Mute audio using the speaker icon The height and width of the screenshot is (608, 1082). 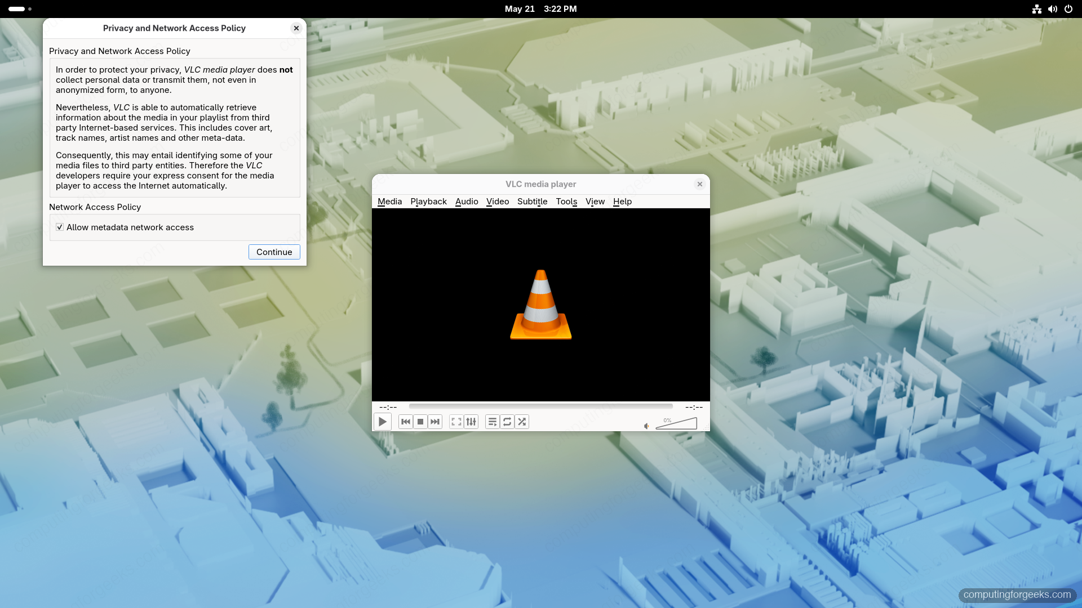(646, 426)
